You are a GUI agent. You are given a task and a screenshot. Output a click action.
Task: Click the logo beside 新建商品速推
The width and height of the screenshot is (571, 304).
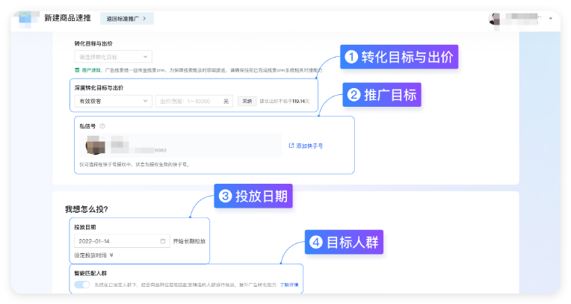[x=28, y=18]
